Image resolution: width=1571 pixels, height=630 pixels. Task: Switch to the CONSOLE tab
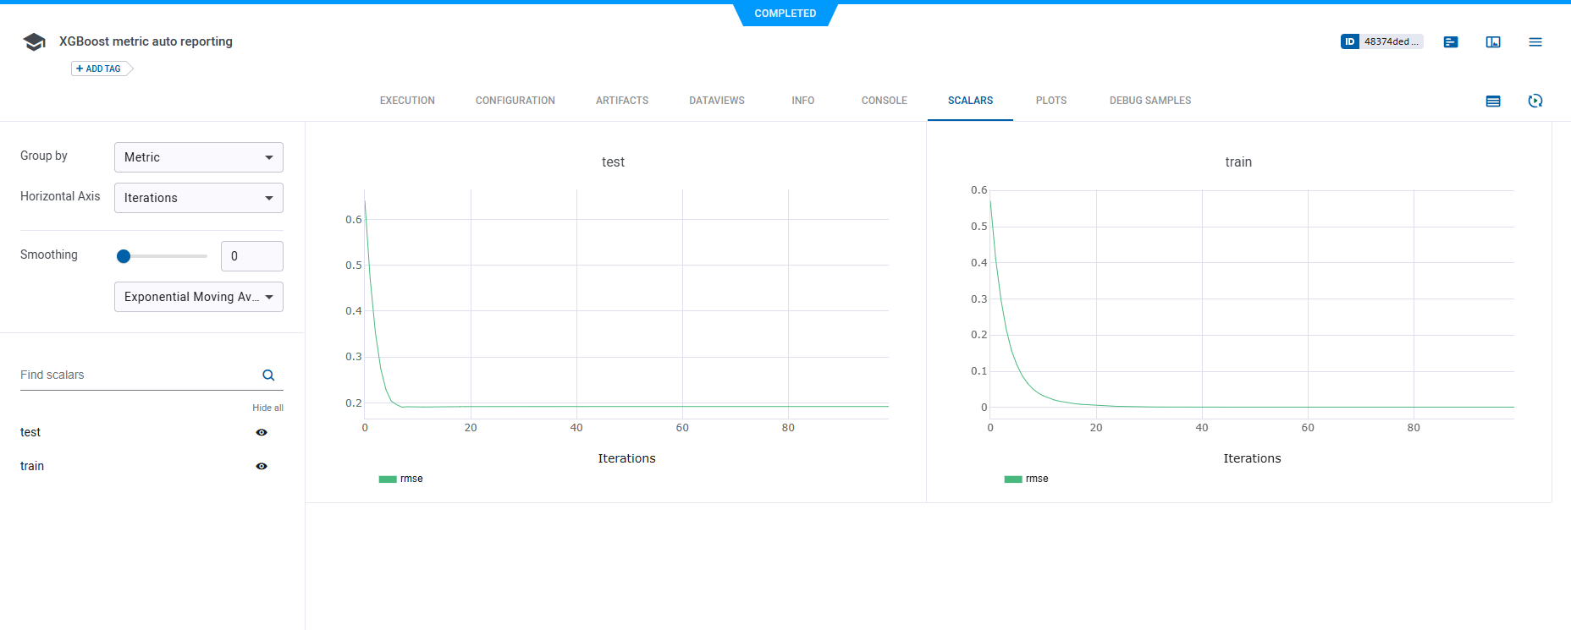(884, 101)
